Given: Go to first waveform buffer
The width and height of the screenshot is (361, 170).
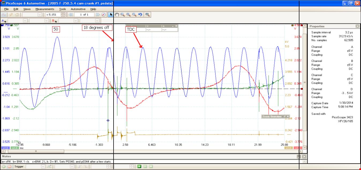Looking at the screenshot, I should [x=71, y=15].
